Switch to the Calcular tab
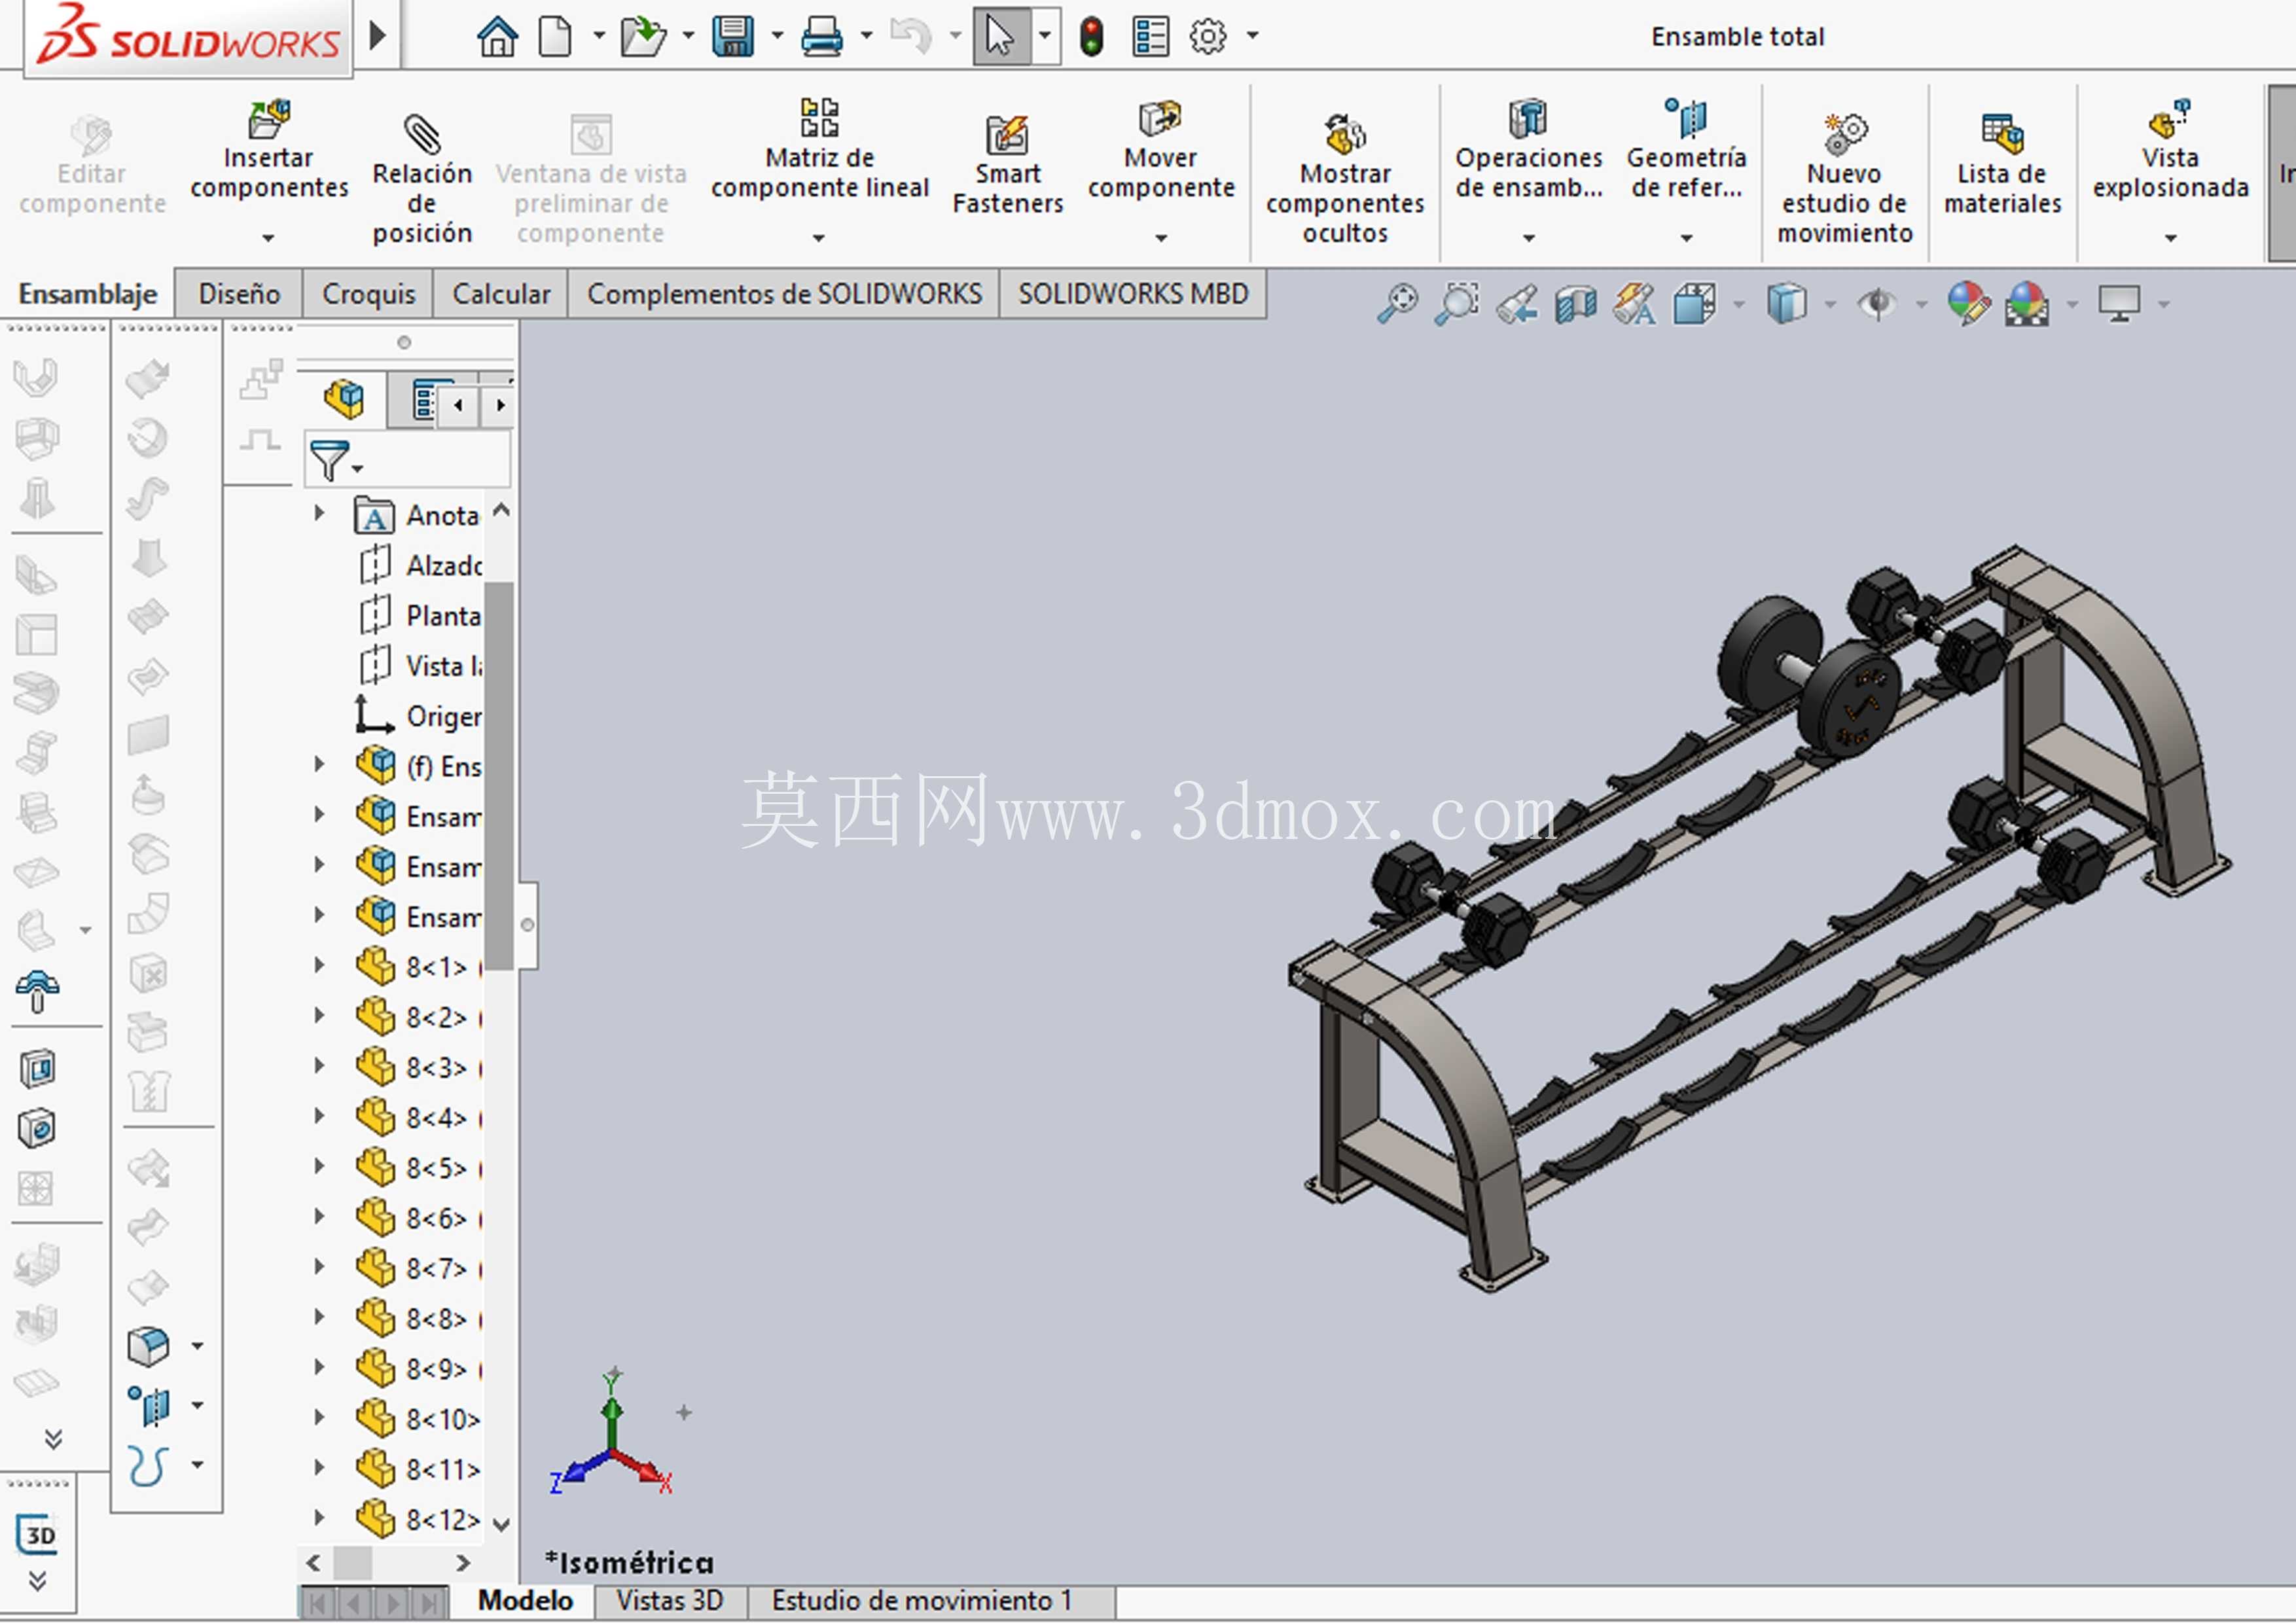 pos(501,294)
